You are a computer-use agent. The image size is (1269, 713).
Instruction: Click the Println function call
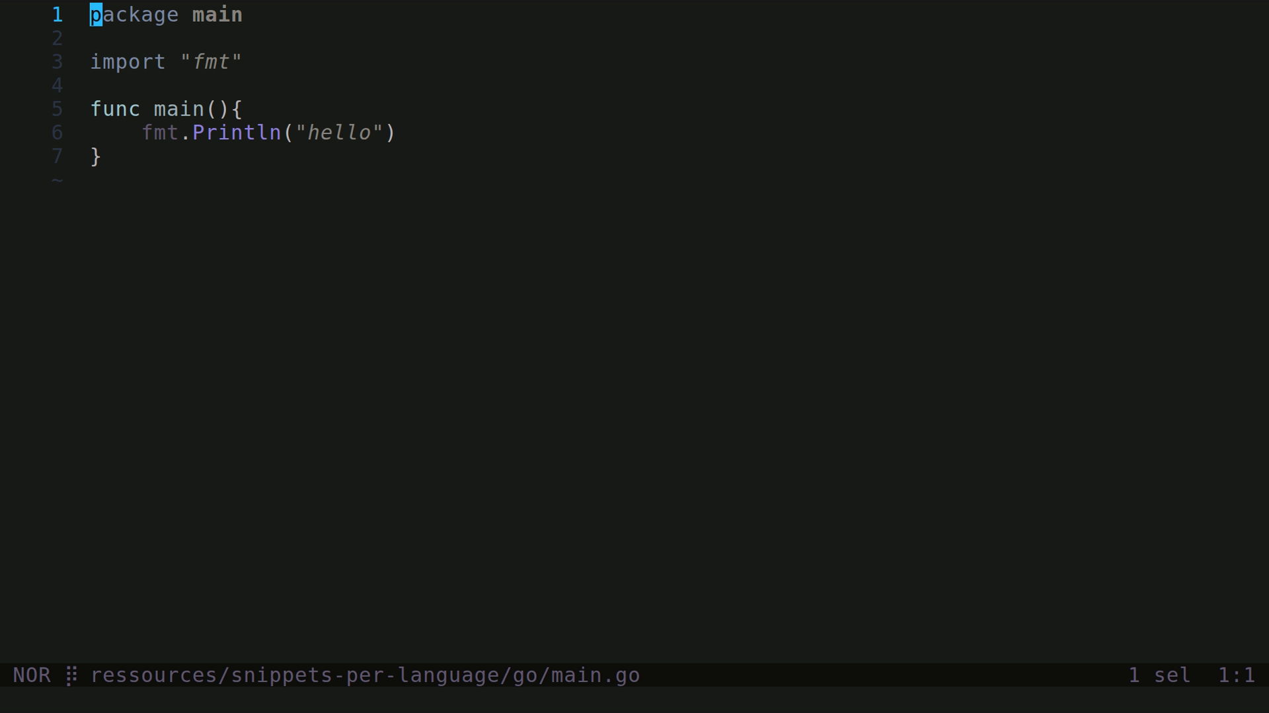coord(237,133)
